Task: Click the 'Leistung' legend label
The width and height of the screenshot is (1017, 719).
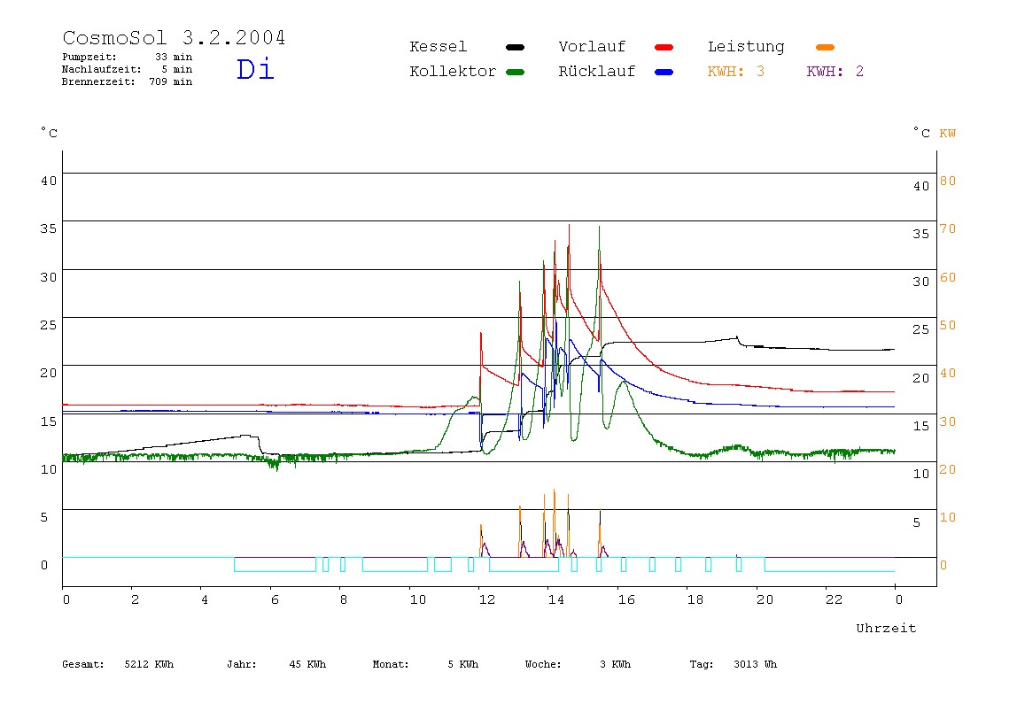Action: (x=746, y=47)
